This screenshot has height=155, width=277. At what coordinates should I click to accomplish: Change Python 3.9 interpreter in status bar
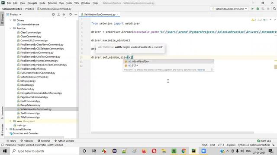click(x=254, y=145)
